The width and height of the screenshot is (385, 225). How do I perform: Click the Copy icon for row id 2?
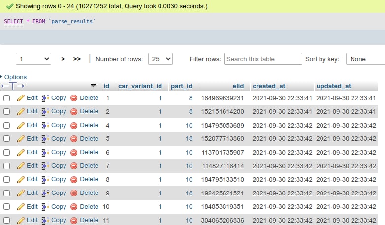pos(45,112)
